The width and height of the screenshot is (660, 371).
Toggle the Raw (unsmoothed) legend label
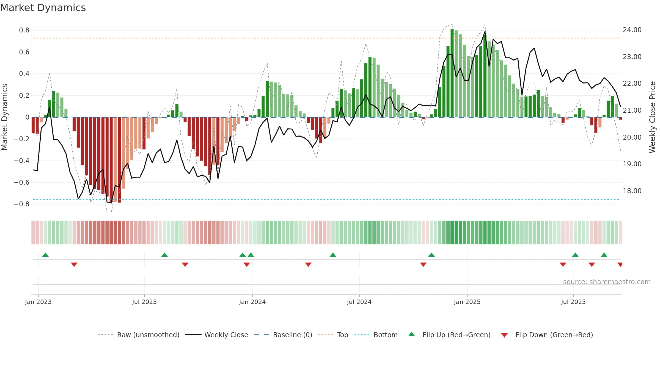click(x=148, y=335)
